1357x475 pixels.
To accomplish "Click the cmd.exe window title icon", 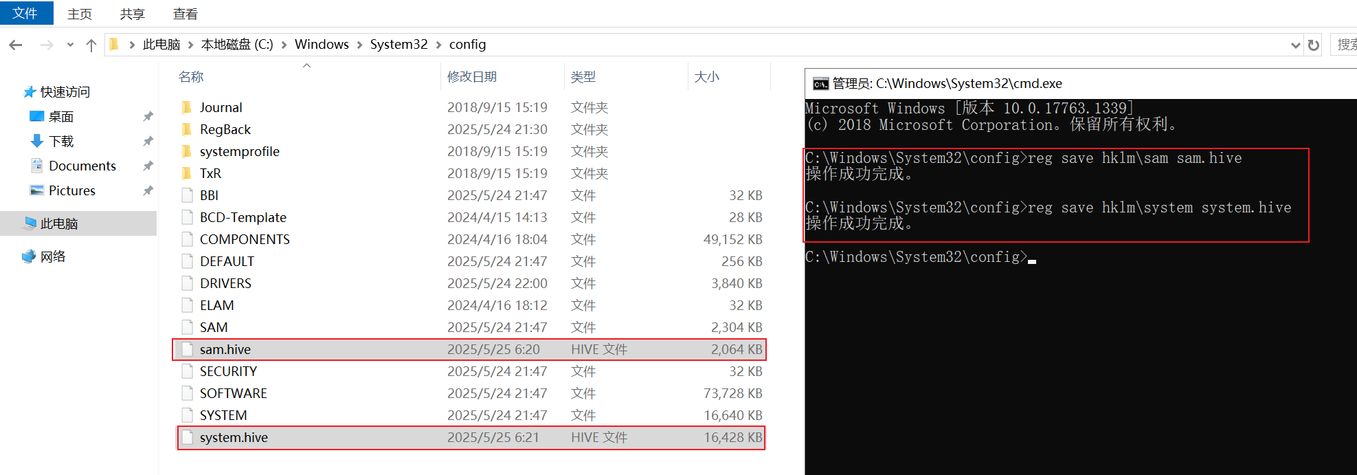I will tap(820, 84).
